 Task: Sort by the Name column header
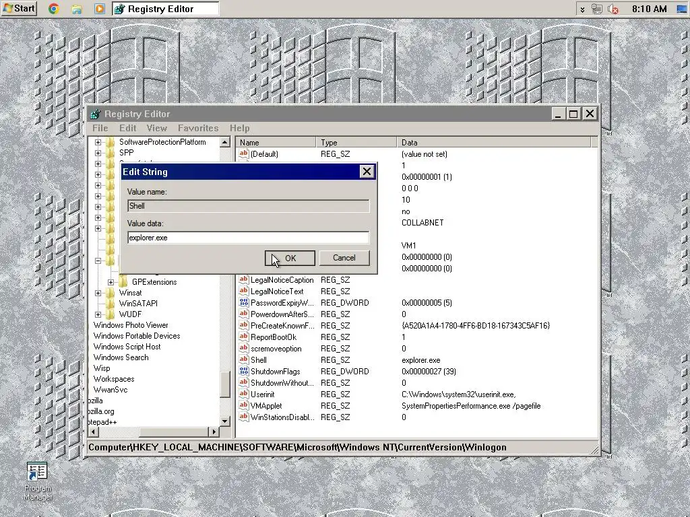[276, 143]
